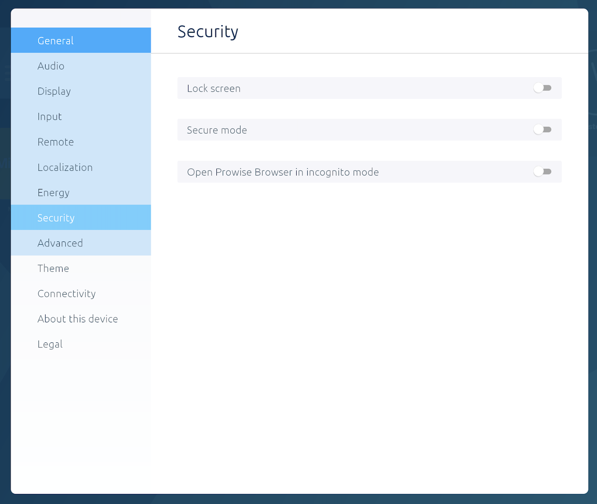Click the Secure mode label text
The image size is (597, 504).
(x=217, y=130)
